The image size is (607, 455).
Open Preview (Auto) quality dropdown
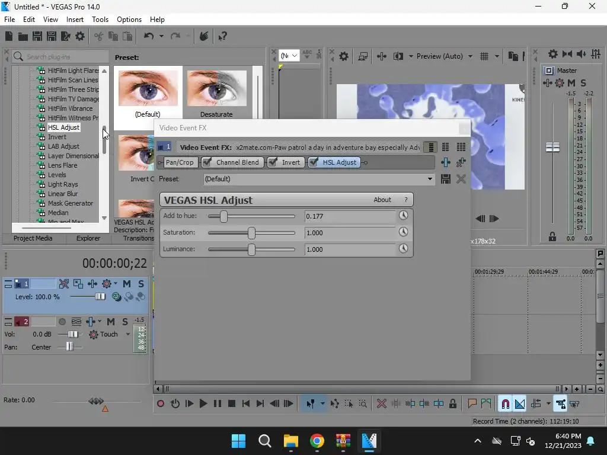[x=470, y=56]
